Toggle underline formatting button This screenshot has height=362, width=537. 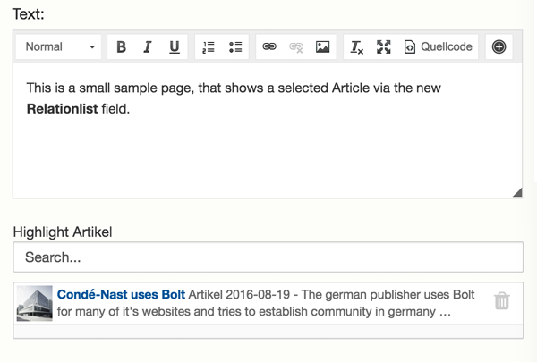coord(175,46)
